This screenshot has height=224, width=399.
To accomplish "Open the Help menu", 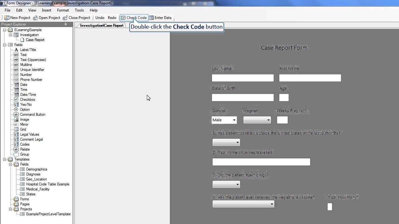I will pyautogui.click(x=94, y=10).
